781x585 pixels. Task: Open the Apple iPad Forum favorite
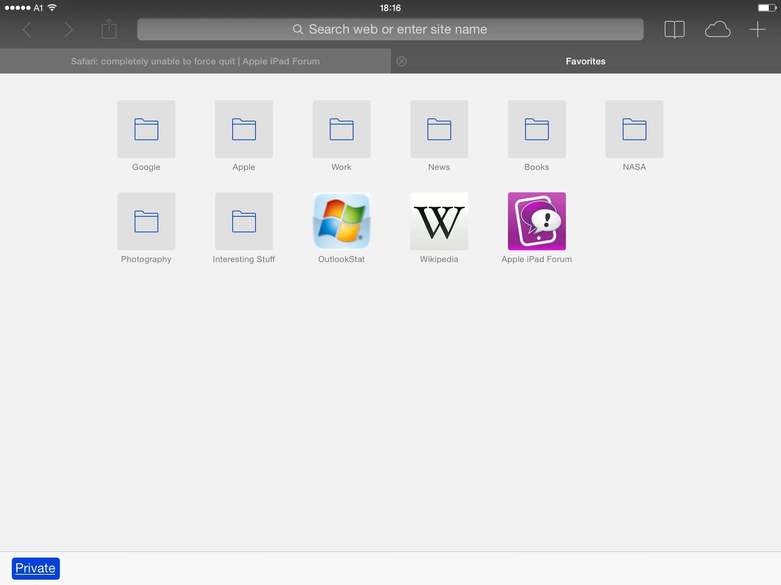click(x=537, y=221)
